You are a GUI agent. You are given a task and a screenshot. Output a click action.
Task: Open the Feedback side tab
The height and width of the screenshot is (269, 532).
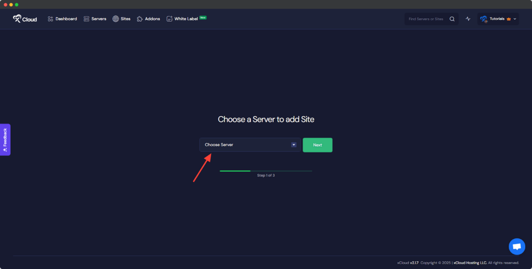click(5, 139)
